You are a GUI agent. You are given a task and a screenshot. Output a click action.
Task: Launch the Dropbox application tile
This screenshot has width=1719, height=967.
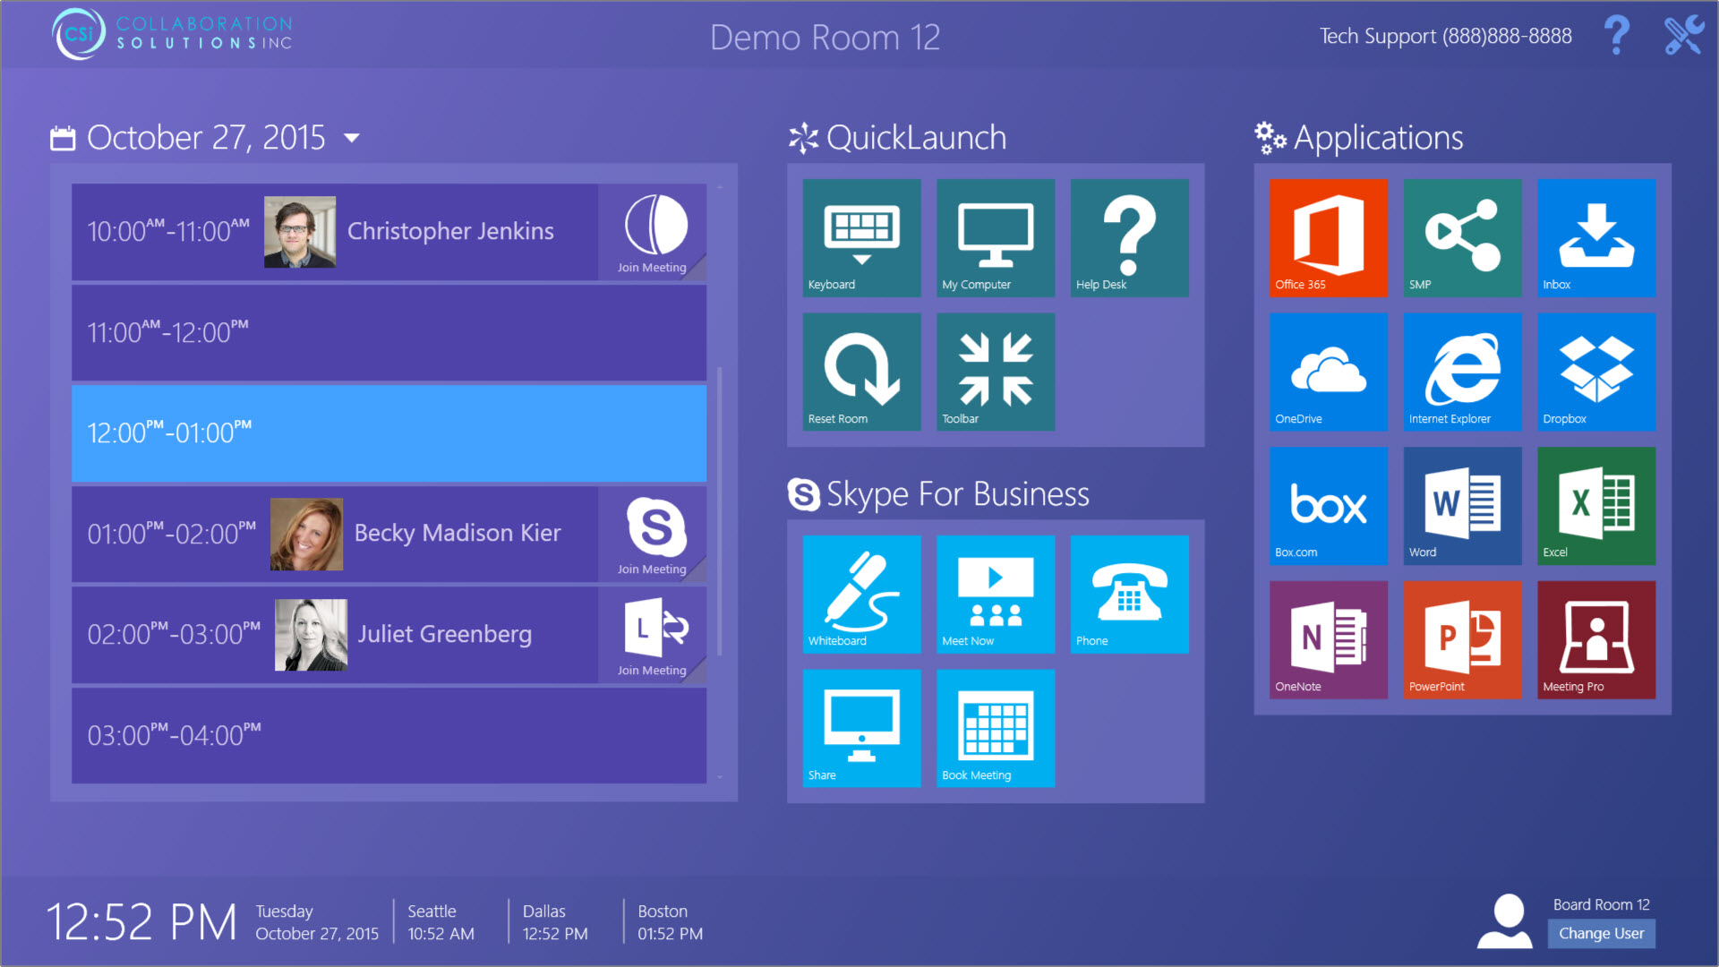[1595, 372]
